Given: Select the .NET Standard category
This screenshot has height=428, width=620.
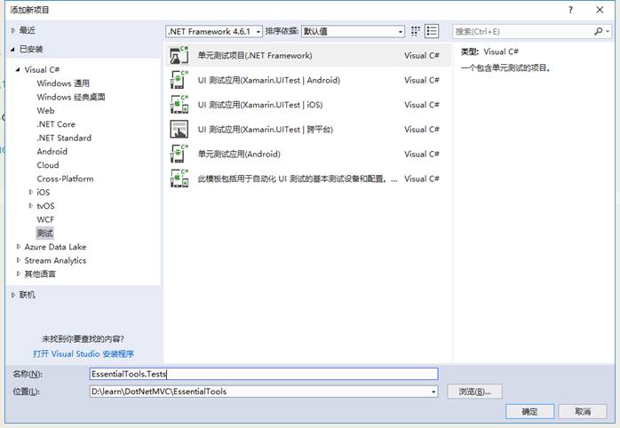Looking at the screenshot, I should [64, 138].
